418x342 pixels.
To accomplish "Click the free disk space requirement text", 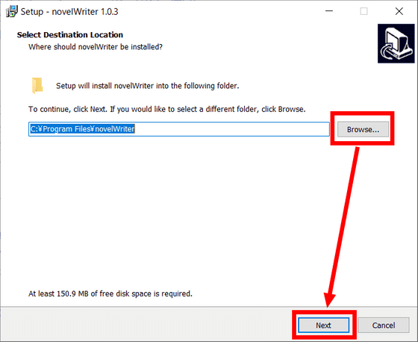I will 110,293.
